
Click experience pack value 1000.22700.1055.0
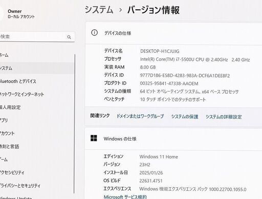click(x=228, y=189)
